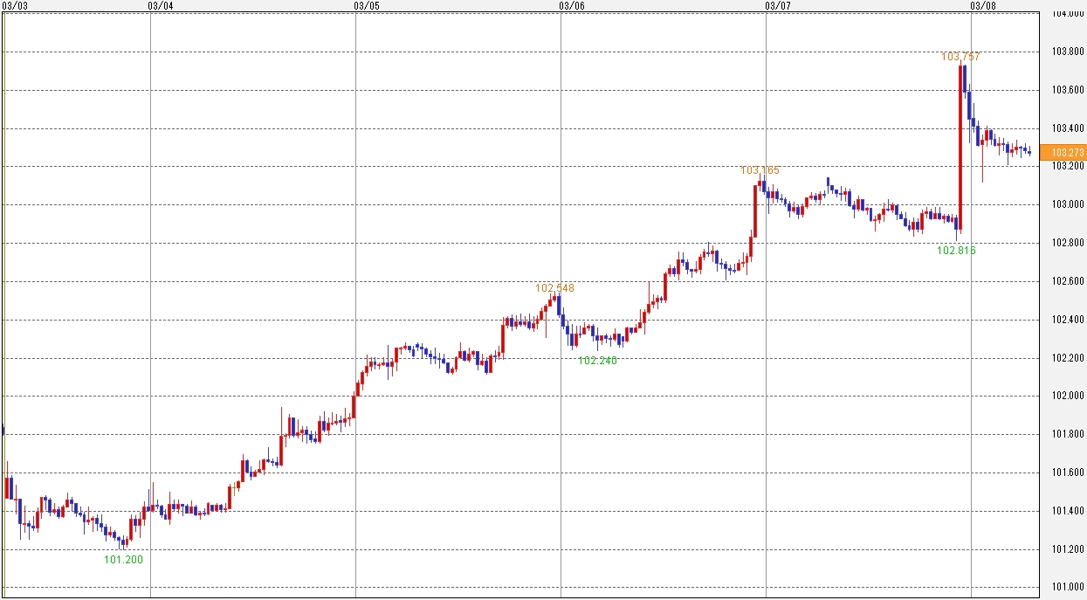Screen dimensions: 1087x600
Task: Click the 103.800 price axis label
Action: point(1068,52)
